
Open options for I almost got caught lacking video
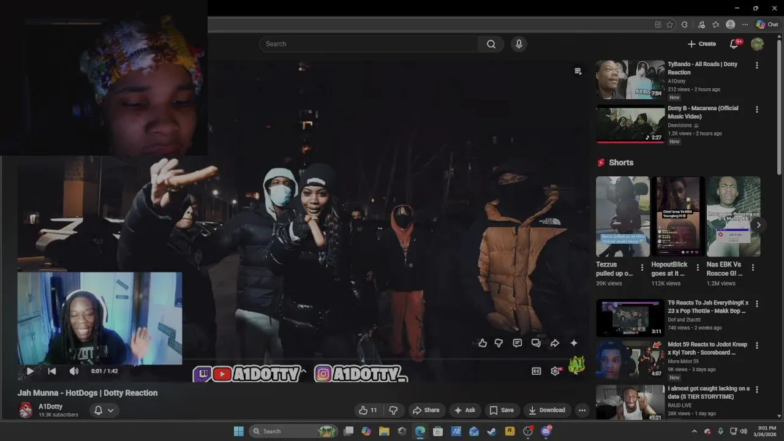757,390
